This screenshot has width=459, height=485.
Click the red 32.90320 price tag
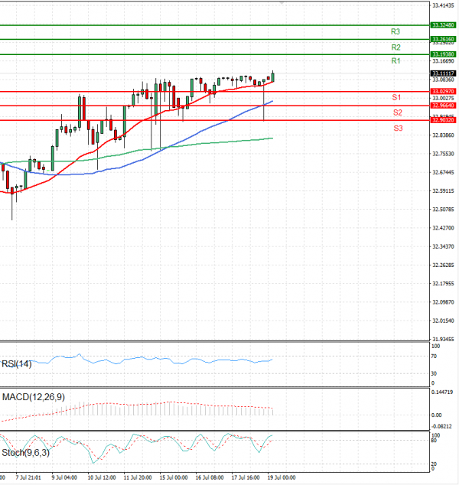(x=443, y=120)
